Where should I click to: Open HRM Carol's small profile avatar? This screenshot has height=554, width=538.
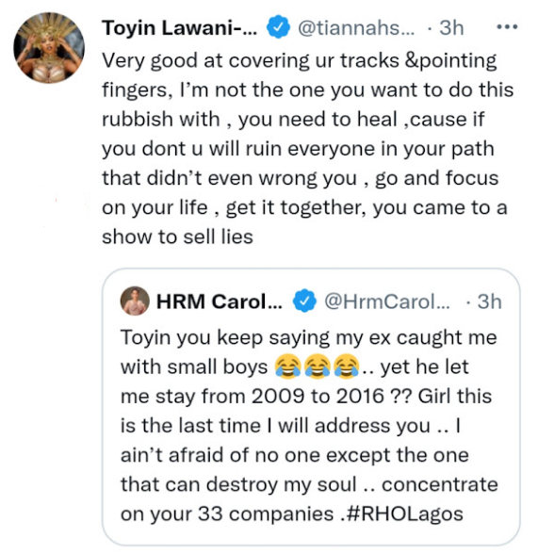click(x=135, y=301)
